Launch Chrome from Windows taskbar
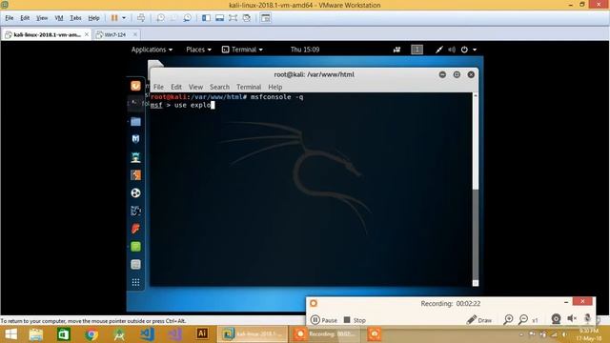Screen dimensions: 610x343 [x=91, y=334]
